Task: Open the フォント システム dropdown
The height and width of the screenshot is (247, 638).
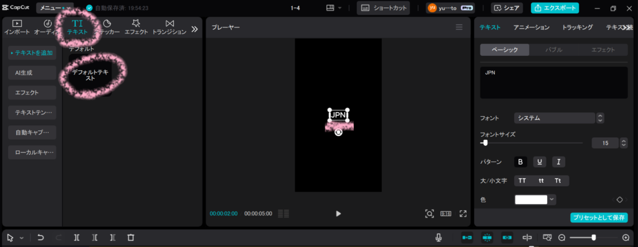Action: [555, 118]
